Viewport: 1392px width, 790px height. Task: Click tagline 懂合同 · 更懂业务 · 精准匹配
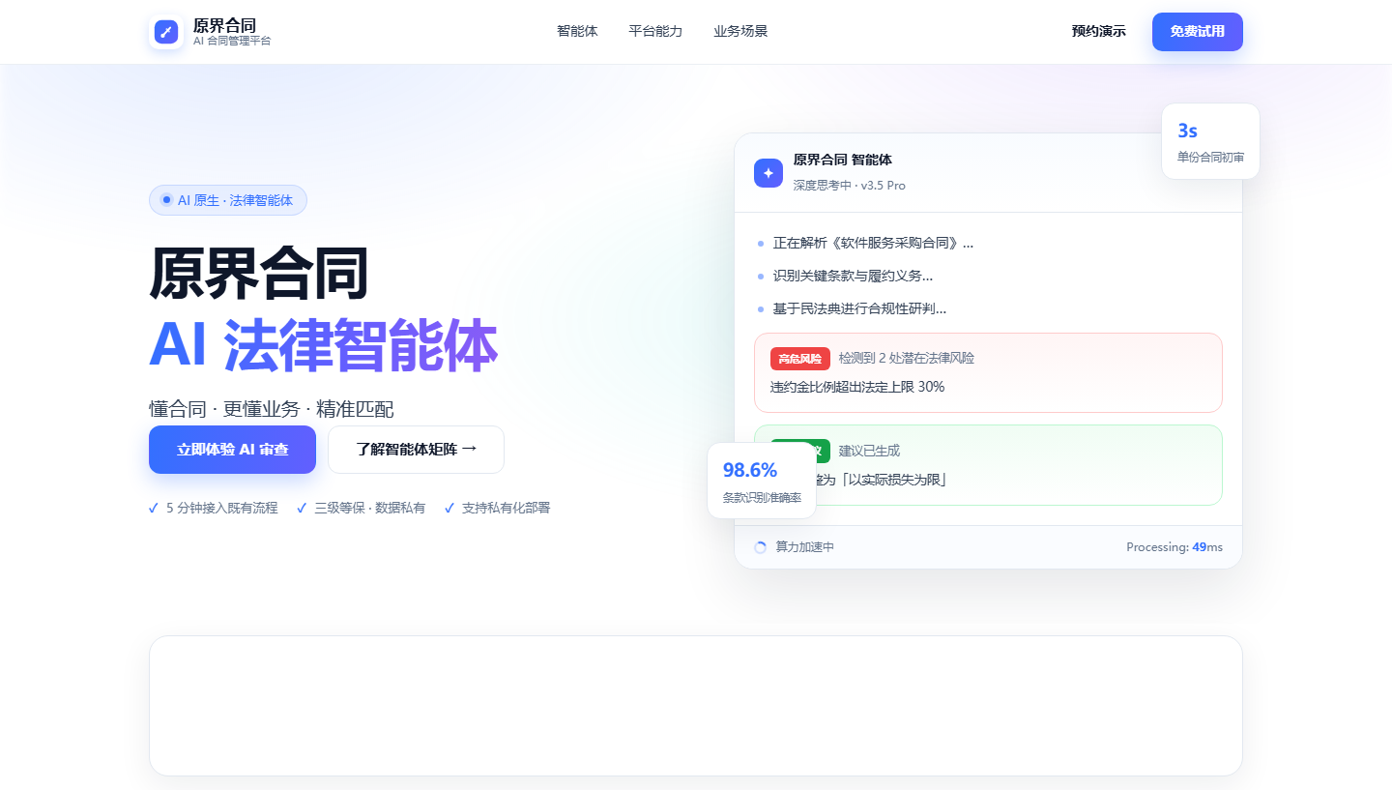point(272,409)
